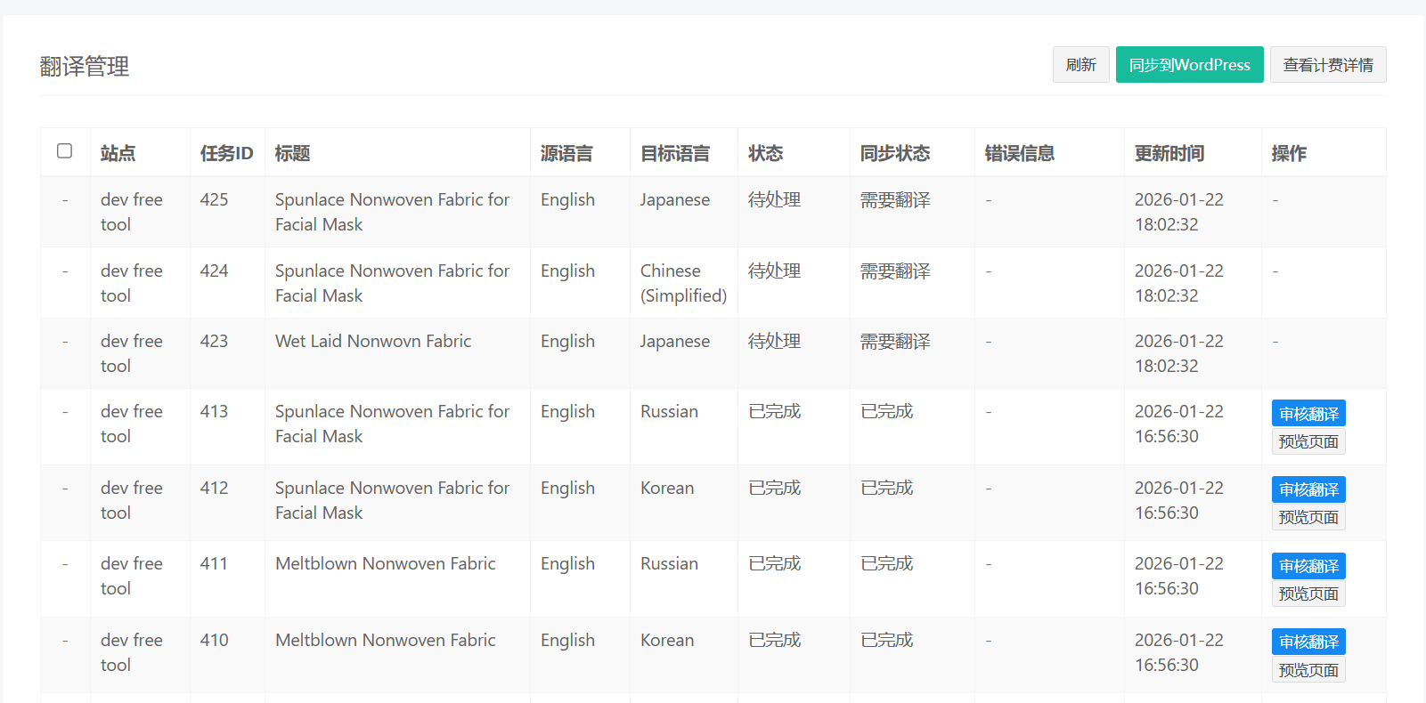Click the 刷新 refresh button
The height and width of the screenshot is (703, 1426).
(x=1080, y=65)
